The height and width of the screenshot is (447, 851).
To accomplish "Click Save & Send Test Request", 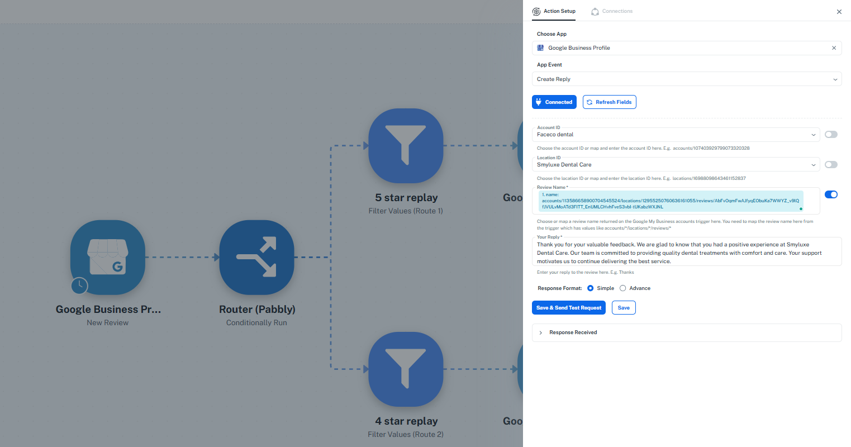I will [569, 308].
